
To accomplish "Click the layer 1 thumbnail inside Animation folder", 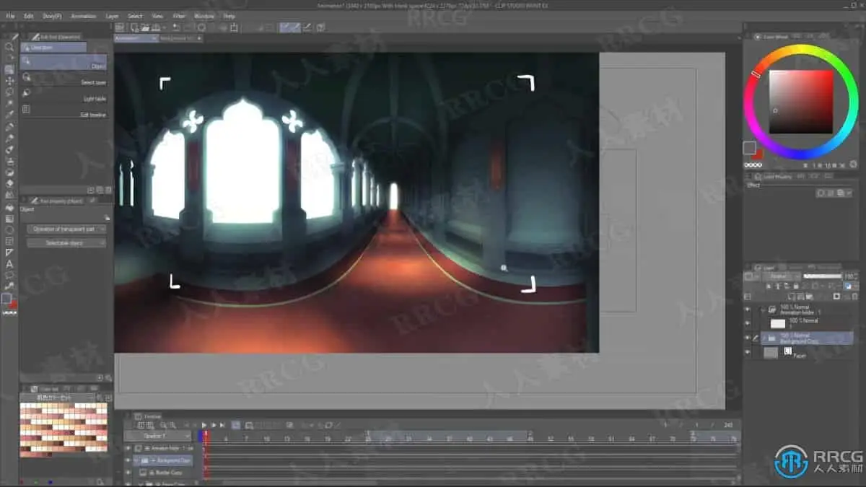I will [778, 323].
